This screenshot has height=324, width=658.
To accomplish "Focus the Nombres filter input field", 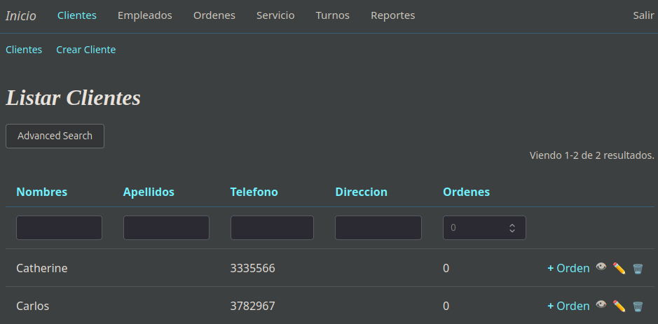I will click(x=59, y=227).
